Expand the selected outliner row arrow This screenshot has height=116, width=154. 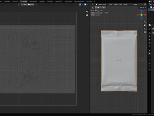coord(151,10)
